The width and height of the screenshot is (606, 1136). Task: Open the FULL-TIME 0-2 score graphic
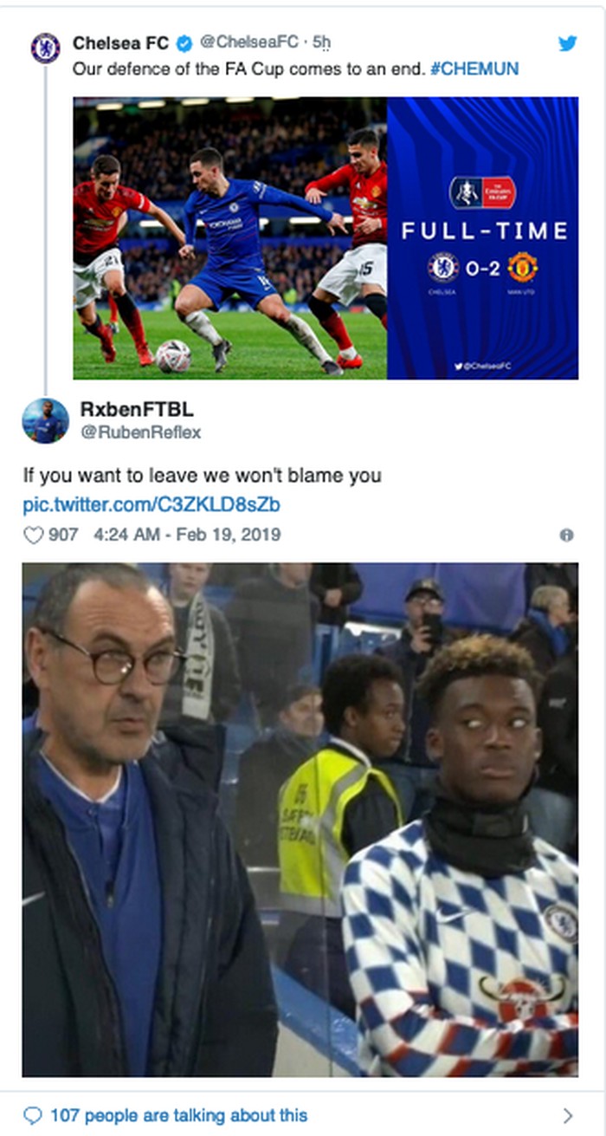[482, 238]
